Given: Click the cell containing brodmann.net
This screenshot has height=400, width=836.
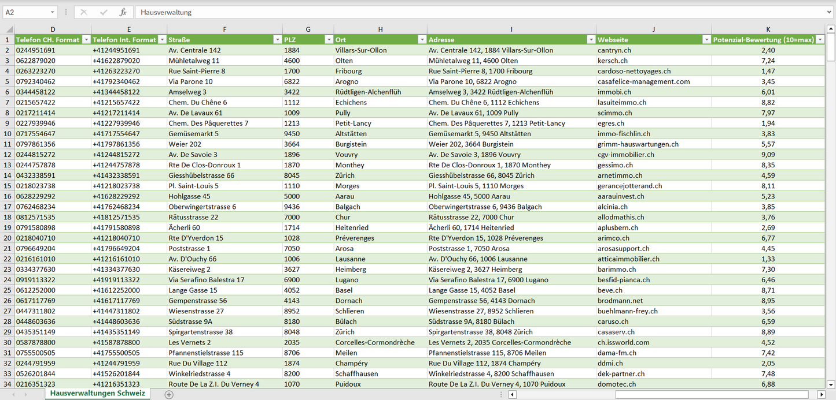Looking at the screenshot, I should [x=620, y=301].
